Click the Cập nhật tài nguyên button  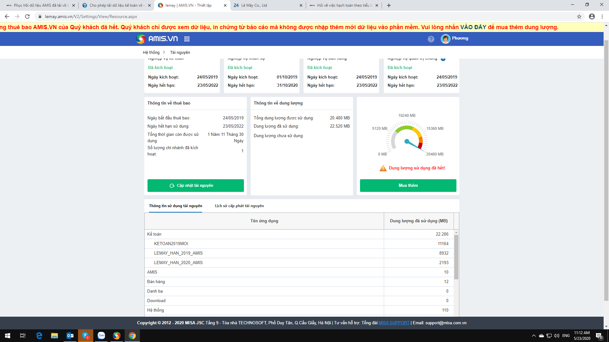pos(196,186)
